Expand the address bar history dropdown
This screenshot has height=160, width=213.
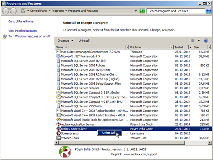click(136, 11)
